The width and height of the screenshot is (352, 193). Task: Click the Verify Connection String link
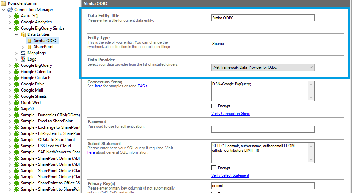pos(231,114)
